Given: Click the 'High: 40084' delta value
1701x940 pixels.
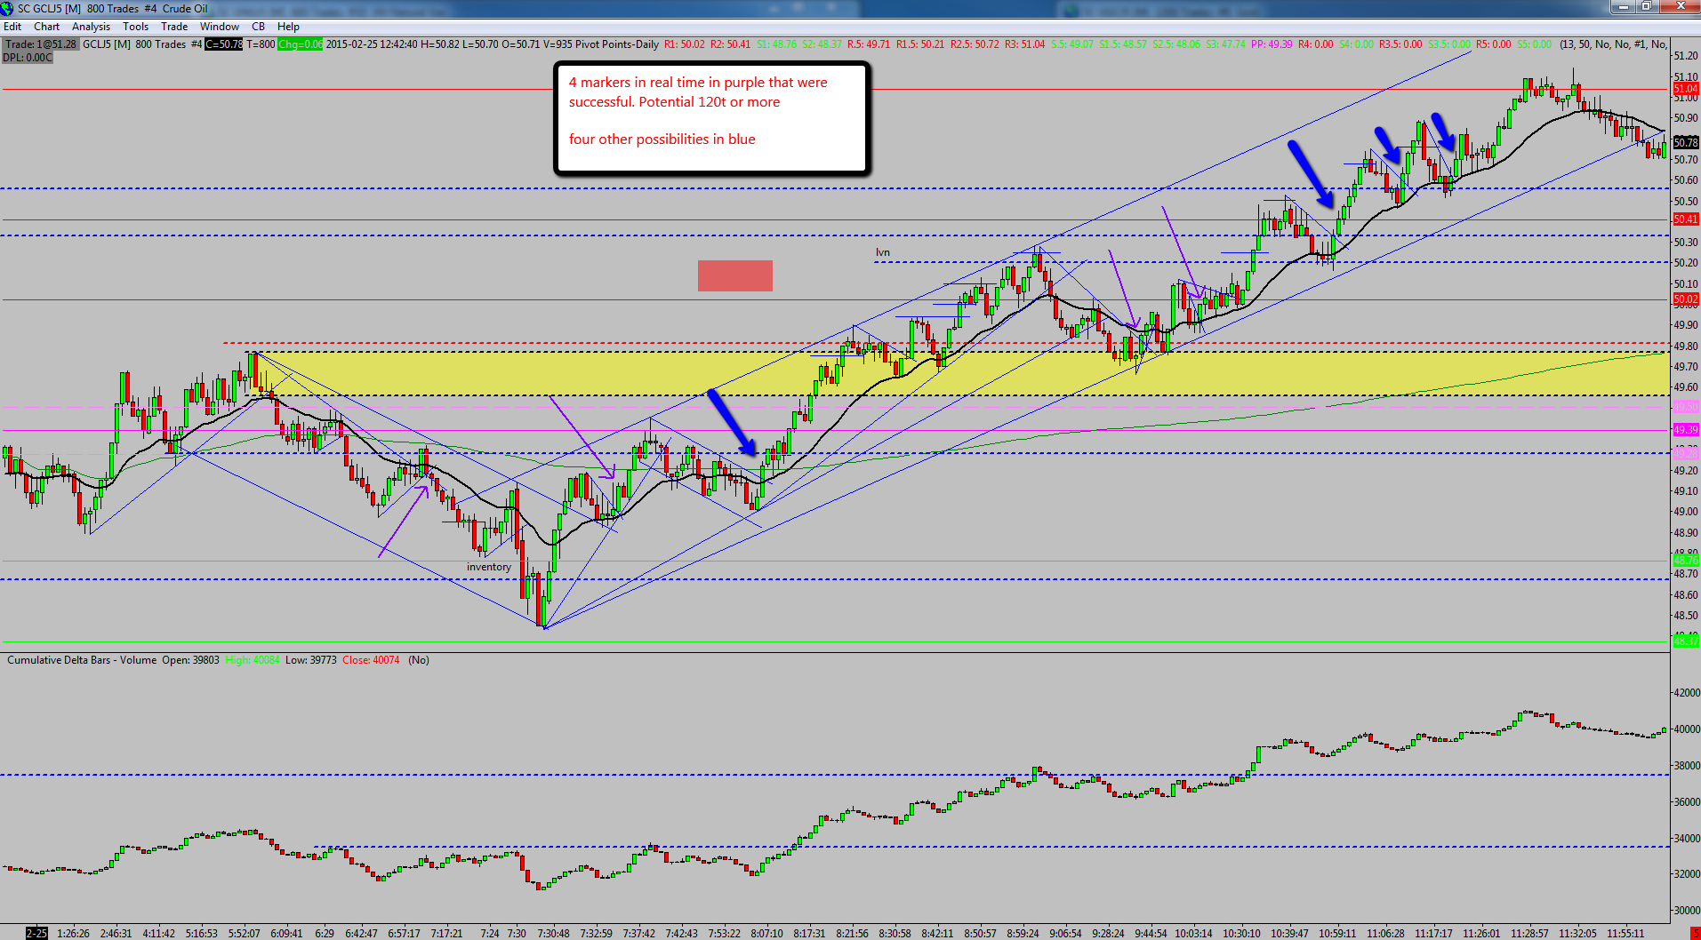Looking at the screenshot, I should pos(253,660).
